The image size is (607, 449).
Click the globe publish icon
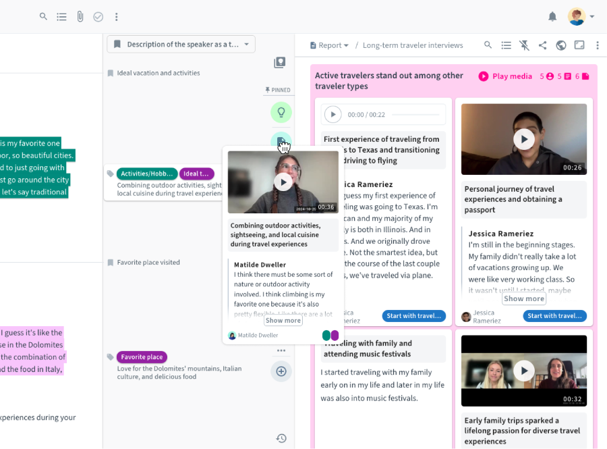[560, 45]
